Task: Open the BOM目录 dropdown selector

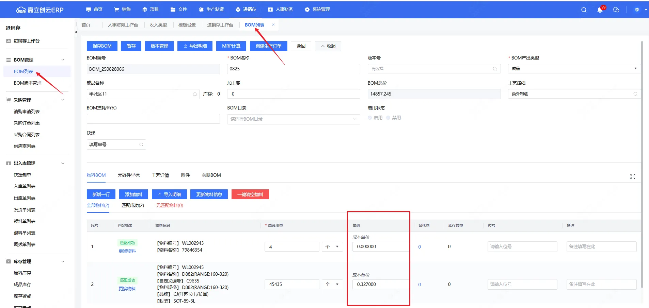Action: click(x=293, y=119)
